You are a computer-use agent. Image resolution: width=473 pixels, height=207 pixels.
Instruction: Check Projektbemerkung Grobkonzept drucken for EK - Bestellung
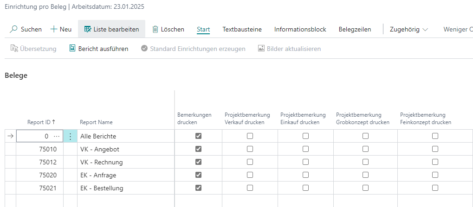(365, 188)
